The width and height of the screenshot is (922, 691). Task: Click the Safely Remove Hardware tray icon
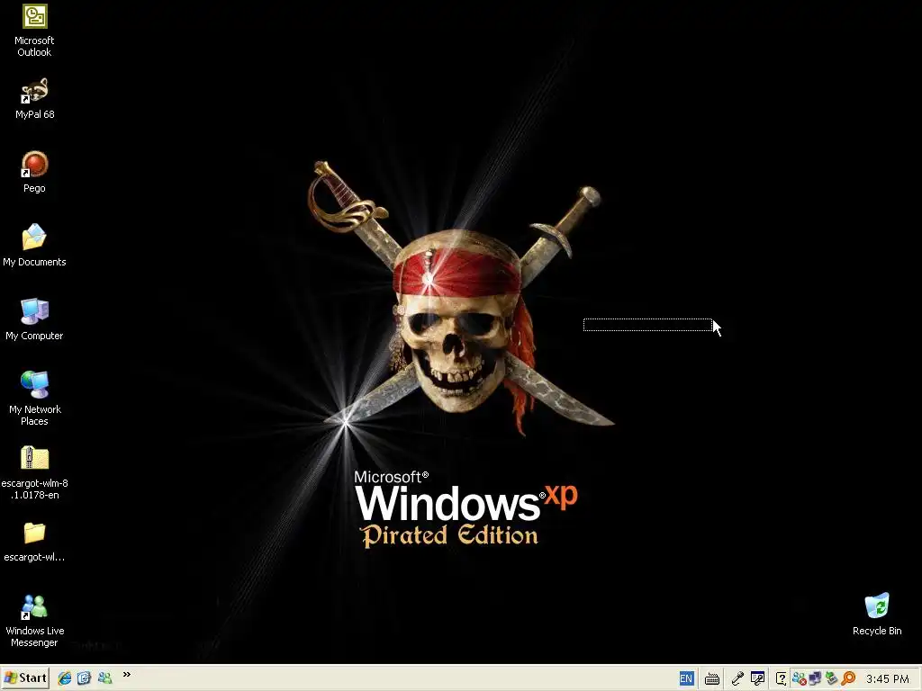[831, 678]
